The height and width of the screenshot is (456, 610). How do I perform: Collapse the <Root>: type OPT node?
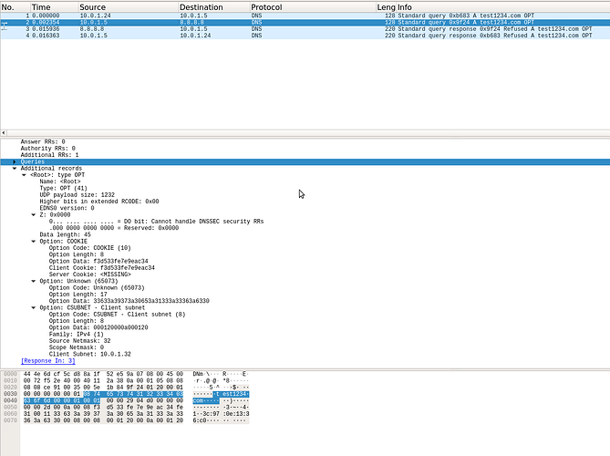(x=25, y=175)
